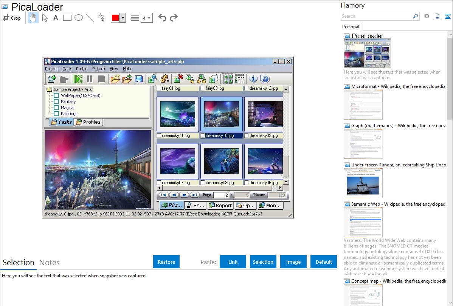Click the Paste Image button
Image resolution: width=453 pixels, height=306 pixels.
[x=293, y=262]
